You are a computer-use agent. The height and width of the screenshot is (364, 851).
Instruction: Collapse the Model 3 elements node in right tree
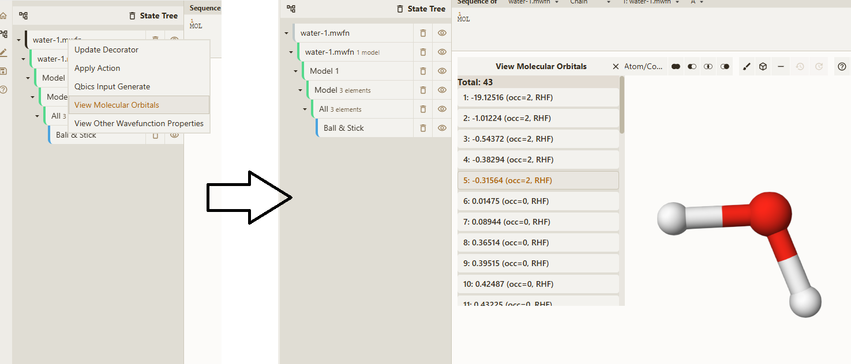(x=301, y=90)
